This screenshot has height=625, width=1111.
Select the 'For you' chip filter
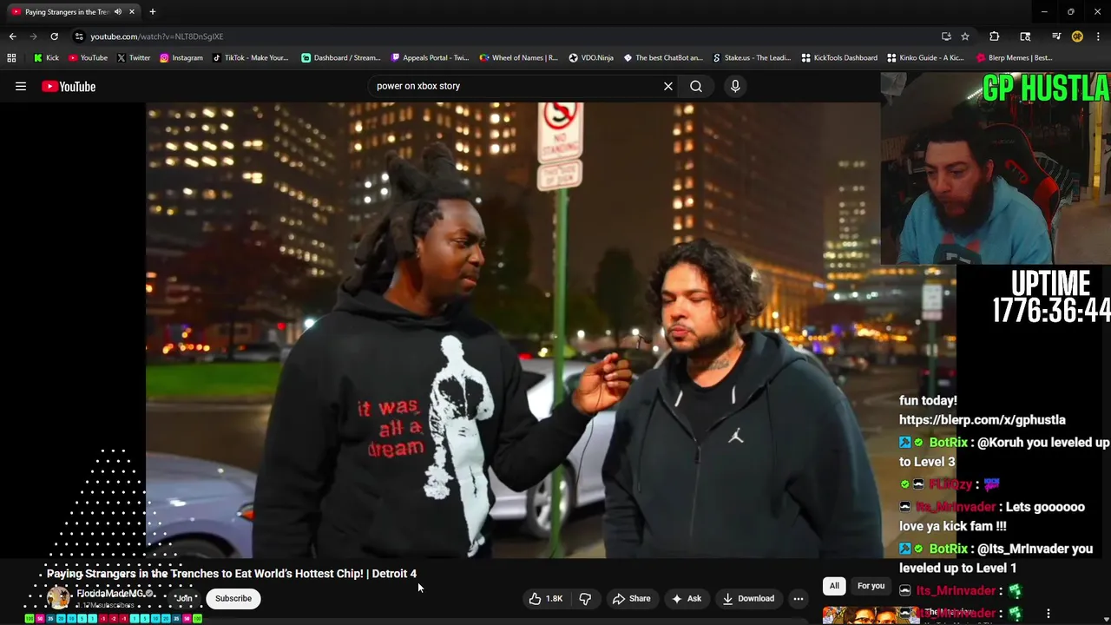tap(871, 586)
